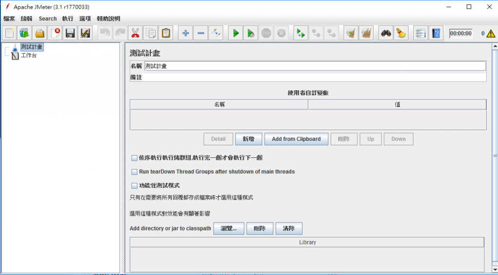498x275 pixels.
Task: Expand all with the plus icon
Action: click(185, 33)
